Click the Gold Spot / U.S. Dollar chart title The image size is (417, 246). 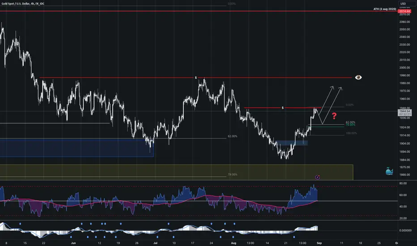pos(23,4)
